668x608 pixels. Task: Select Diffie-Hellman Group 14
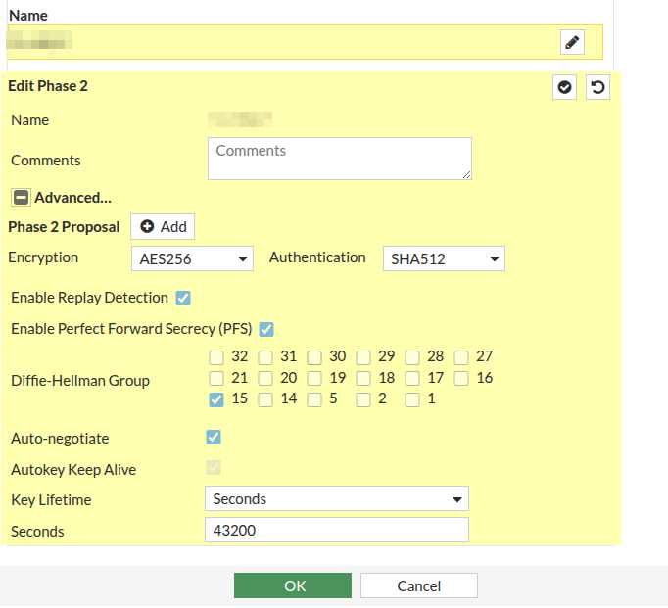coord(265,399)
